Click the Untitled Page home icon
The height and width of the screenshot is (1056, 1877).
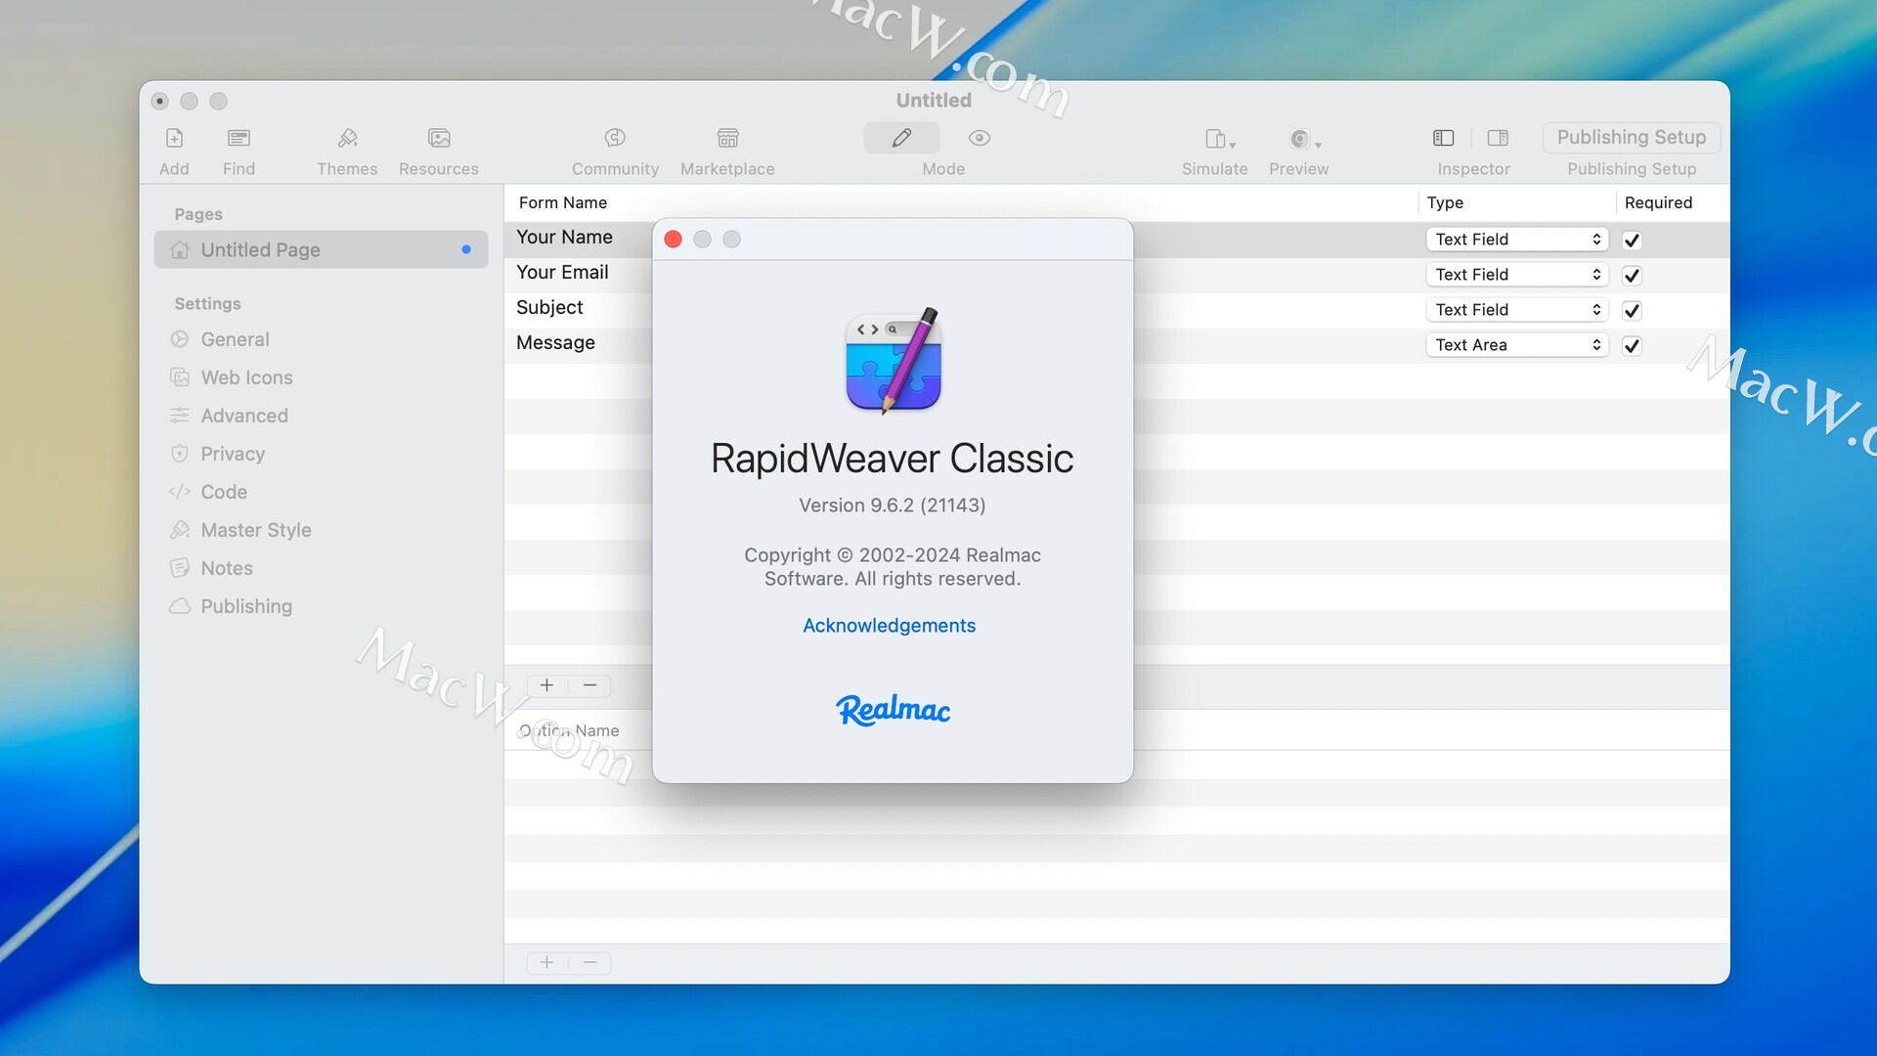tap(180, 249)
